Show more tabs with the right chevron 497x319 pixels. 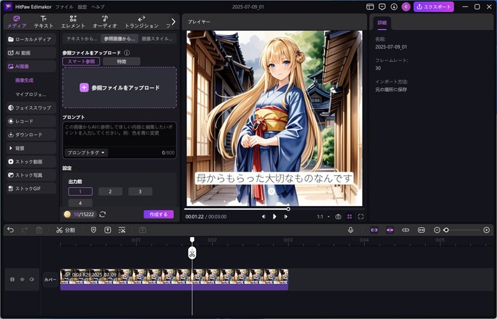[x=173, y=22]
